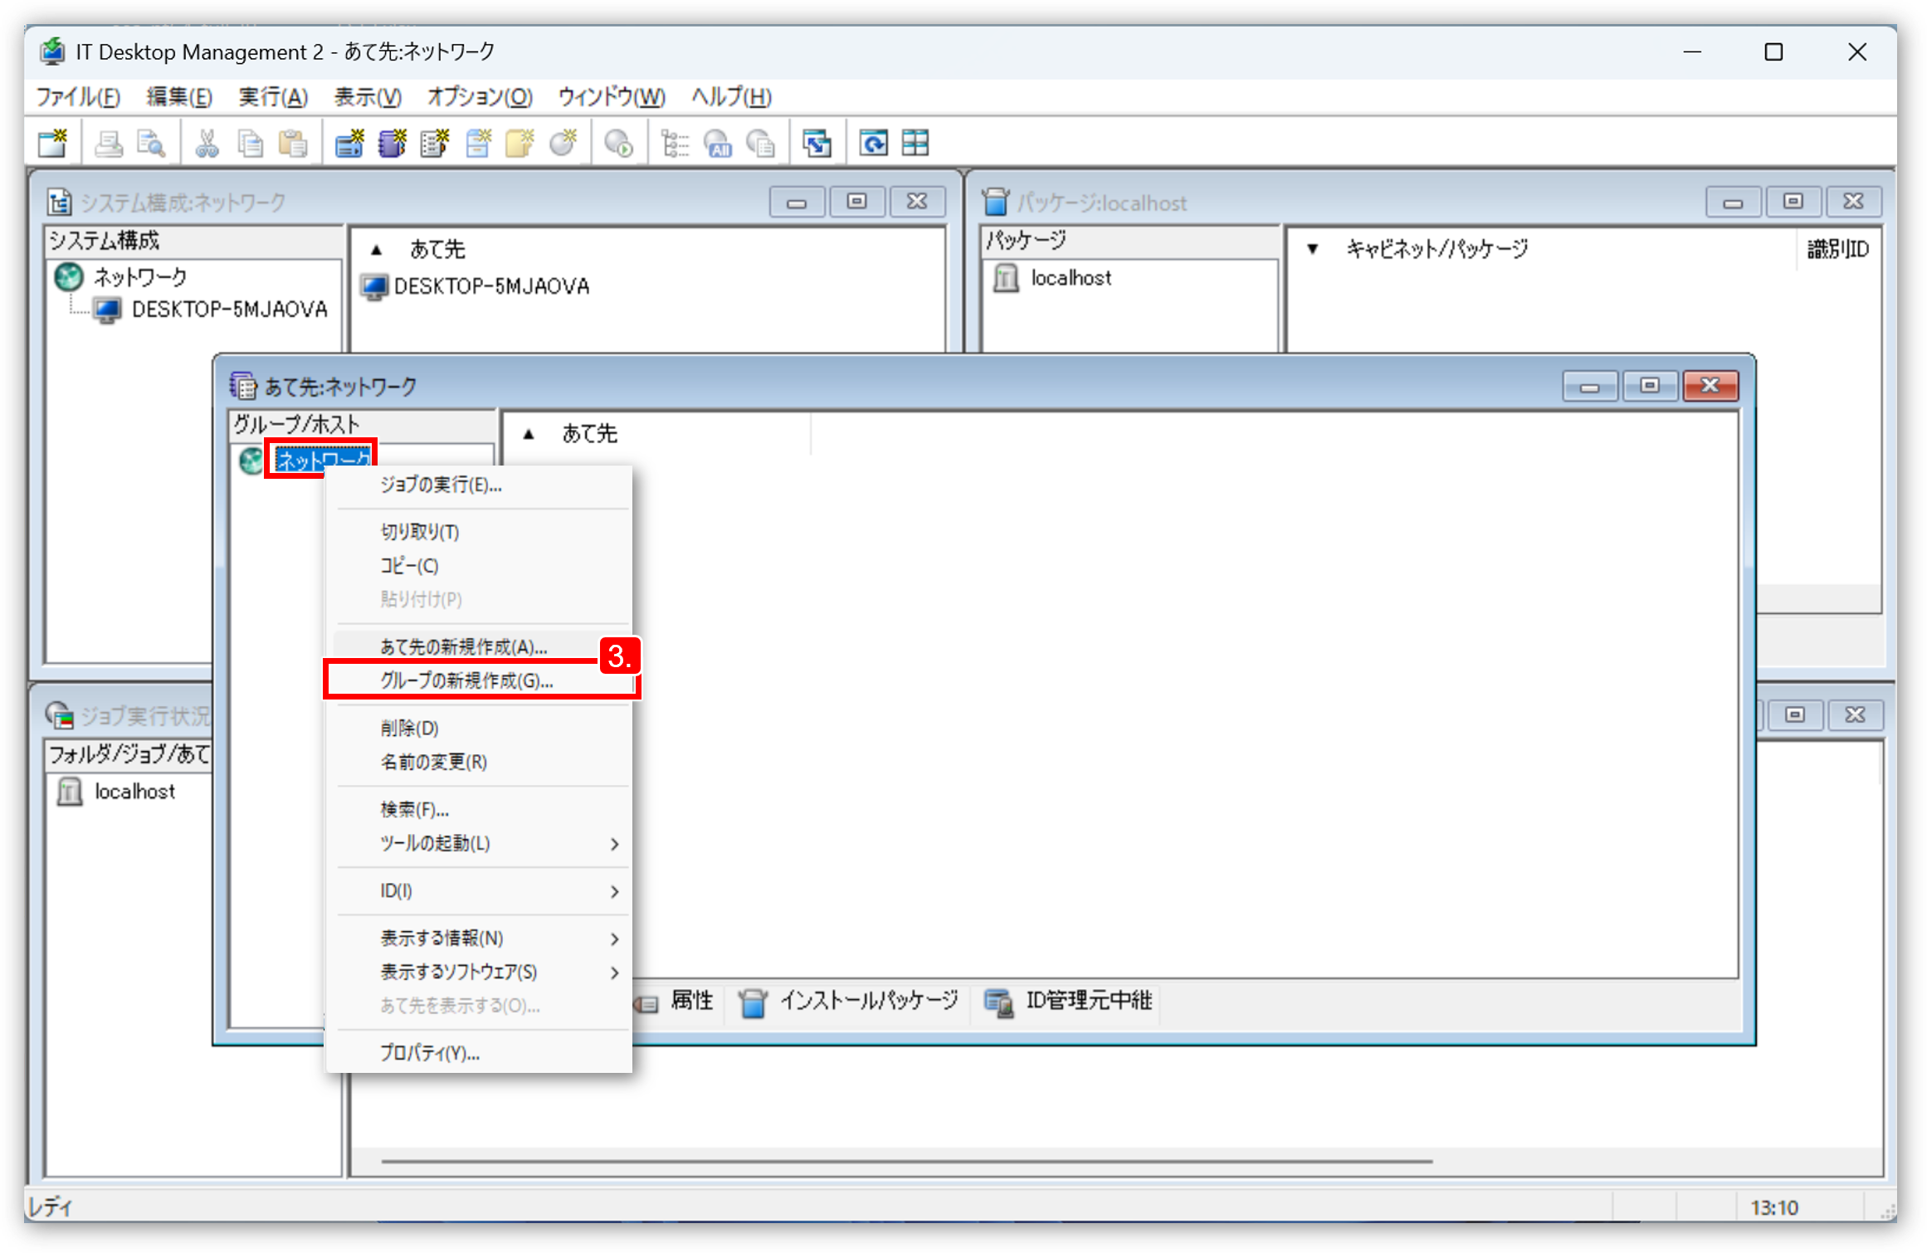1927x1253 pixels.
Task: Click the scissors cut icon
Action: (x=207, y=144)
